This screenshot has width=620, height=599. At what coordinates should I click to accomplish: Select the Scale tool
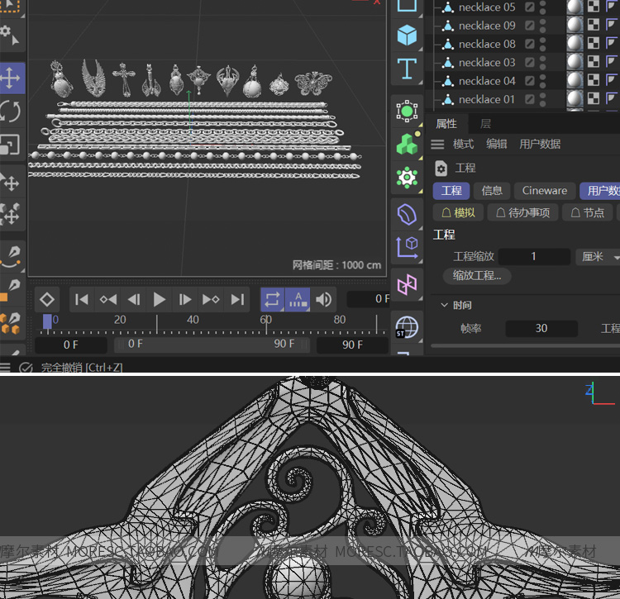(x=10, y=145)
